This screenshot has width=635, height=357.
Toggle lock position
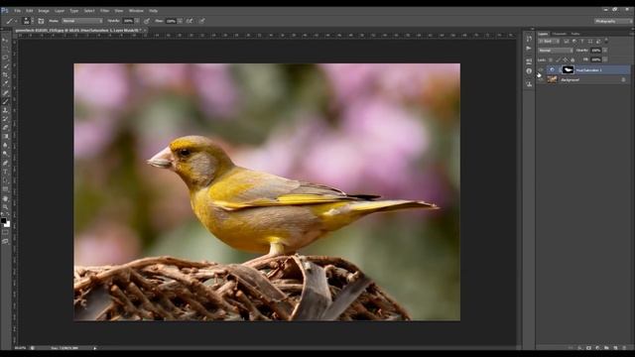pyautogui.click(x=566, y=59)
